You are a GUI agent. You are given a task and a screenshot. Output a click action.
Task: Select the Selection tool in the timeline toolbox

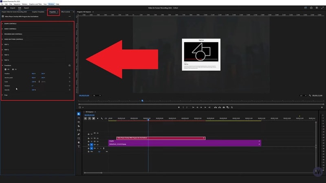pyautogui.click(x=79, y=114)
